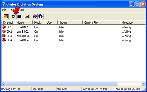The width and height of the screenshot is (147, 92).
Task: Click the Waiting message in CH4 row
Action: tap(126, 40)
